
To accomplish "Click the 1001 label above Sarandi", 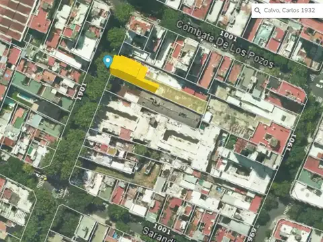I will click(x=161, y=229).
